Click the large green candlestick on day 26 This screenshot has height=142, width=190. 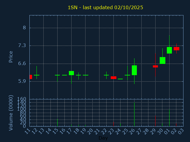point(134,70)
